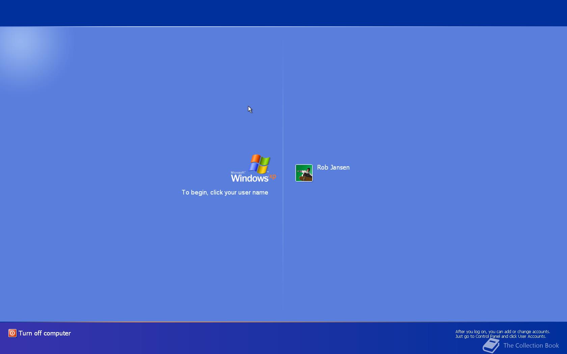This screenshot has height=354, width=567.
Task: Click the red power icon
Action: click(x=12, y=333)
